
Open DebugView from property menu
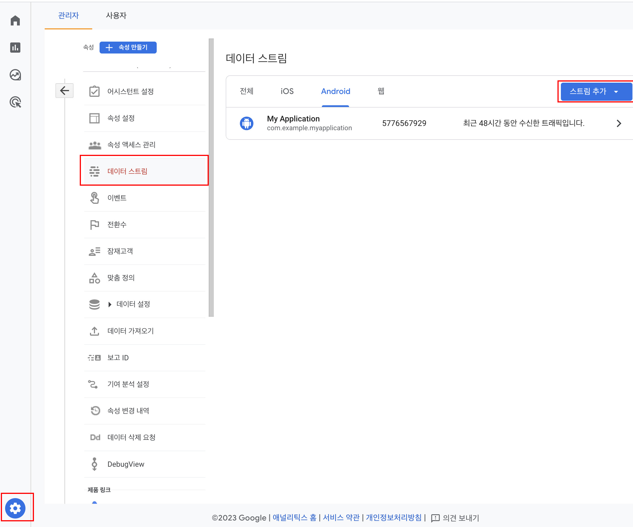pos(126,464)
